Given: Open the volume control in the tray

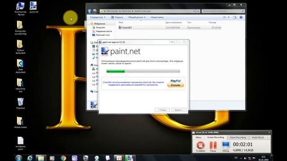Looking at the screenshot, I should (245, 158).
